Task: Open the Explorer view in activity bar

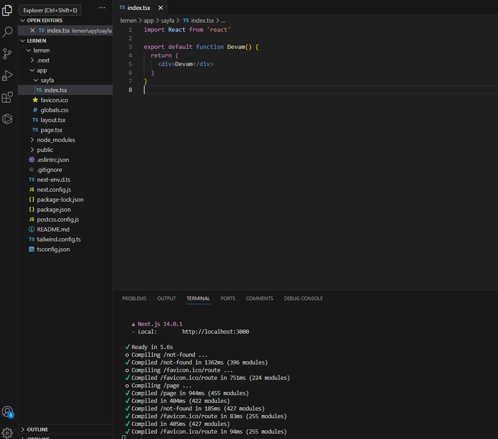Action: (7, 10)
